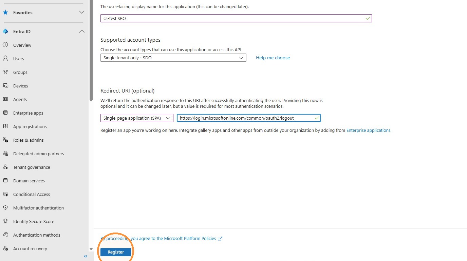Viewport: 467px width, 261px height.
Task: Click the Enterprise apps icon
Action: 5,113
